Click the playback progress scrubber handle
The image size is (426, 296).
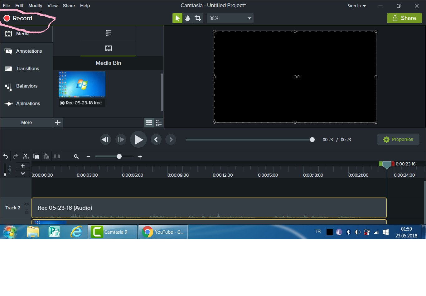pos(312,140)
